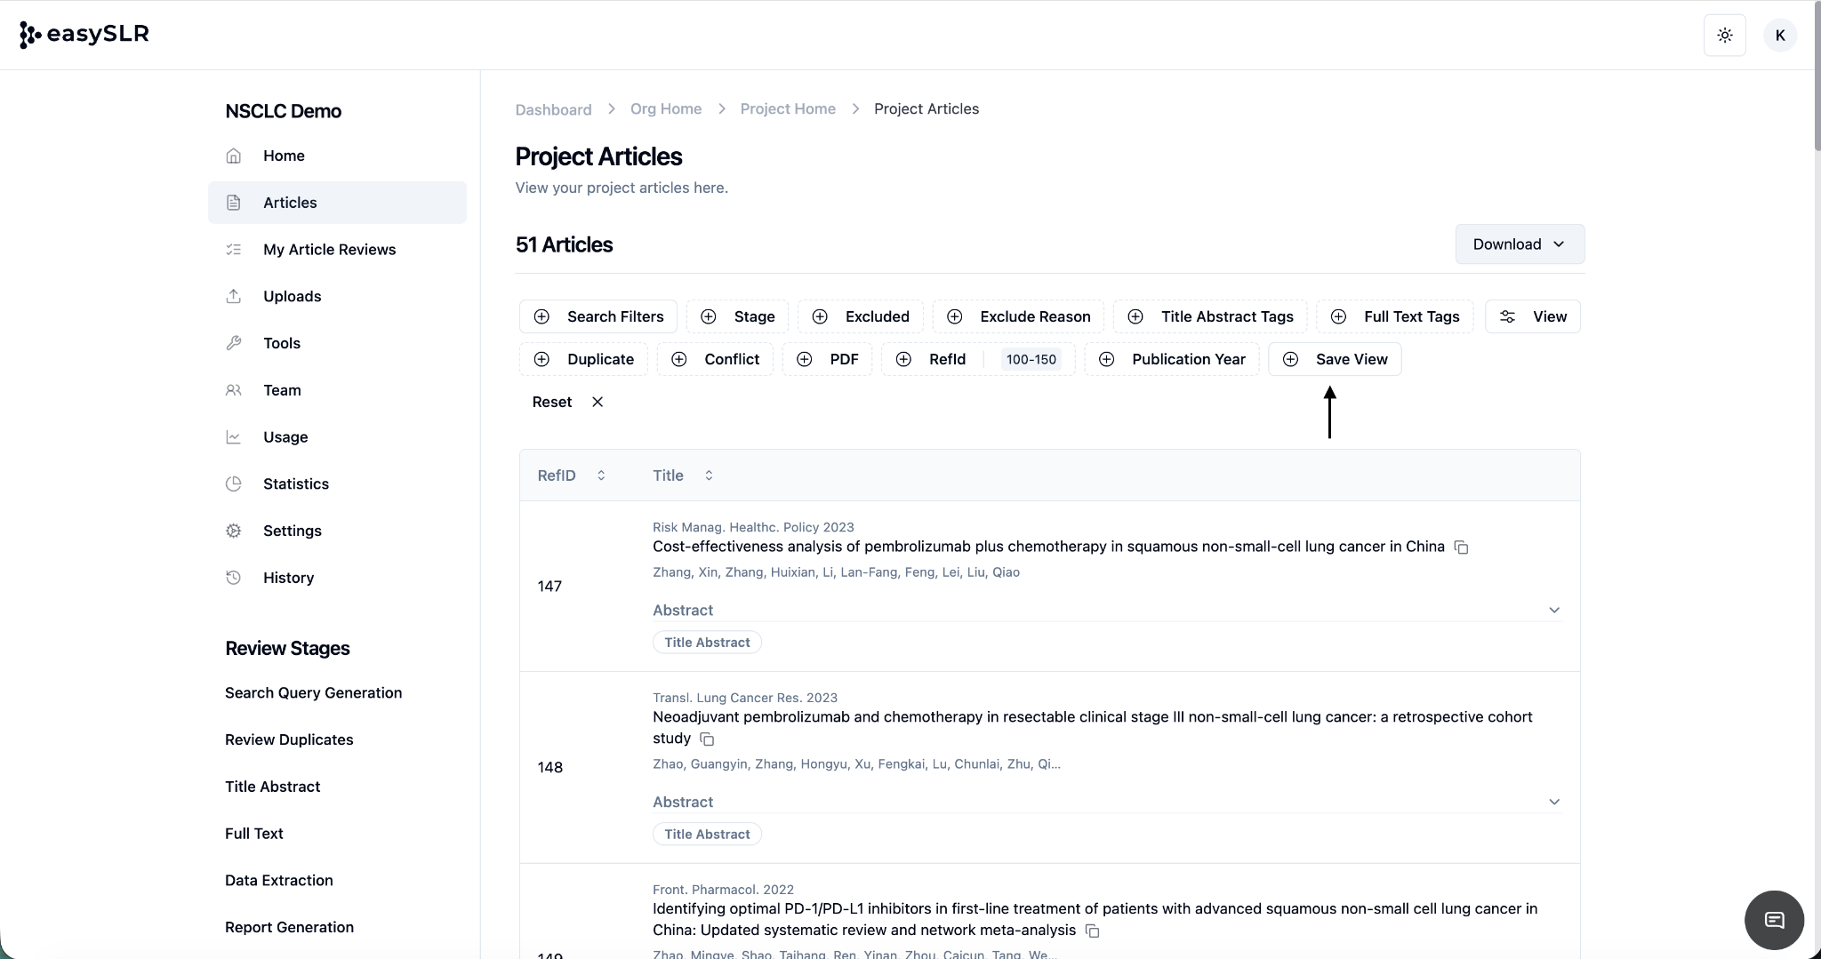Expand the Abstract for article 147
The width and height of the screenshot is (1821, 959).
pos(1553,611)
